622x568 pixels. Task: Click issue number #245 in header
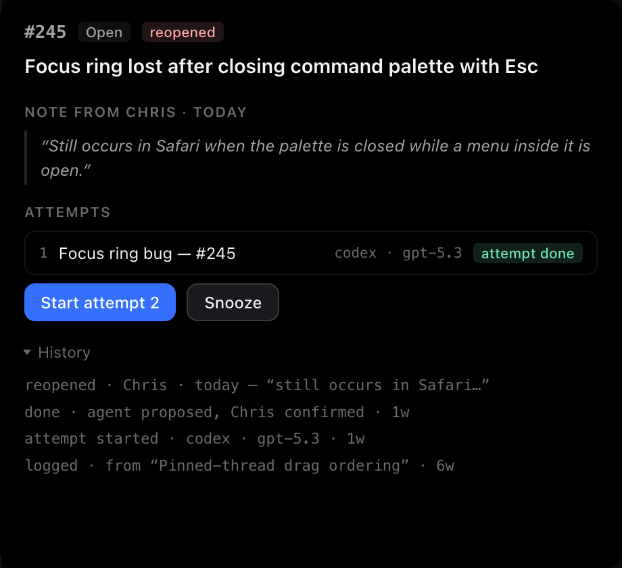(45, 32)
